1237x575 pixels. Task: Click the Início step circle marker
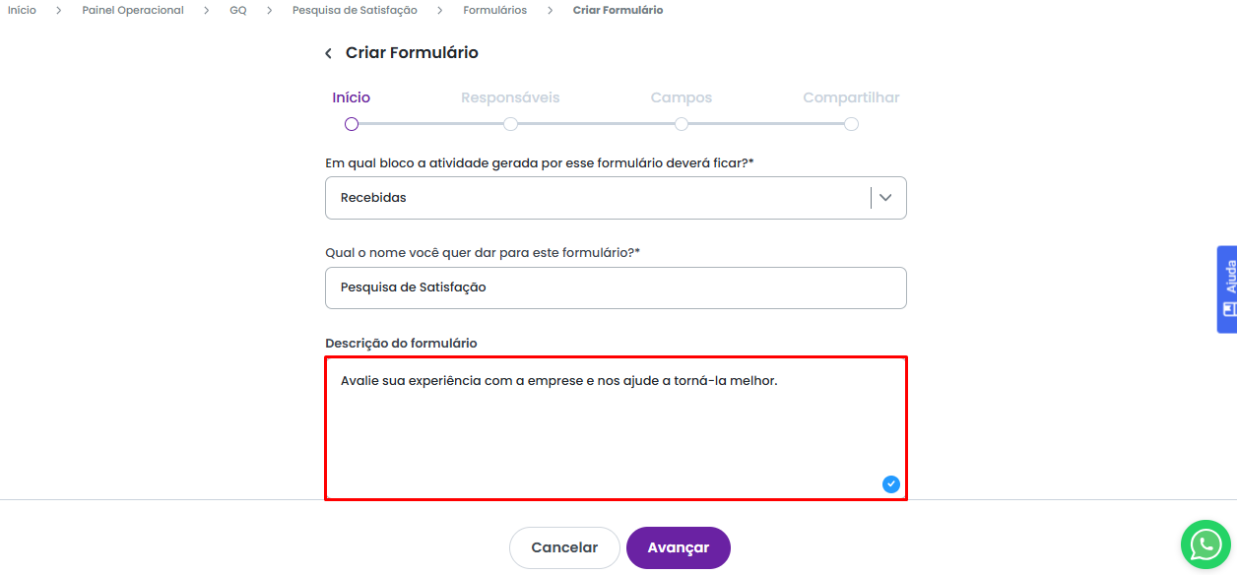coord(352,124)
